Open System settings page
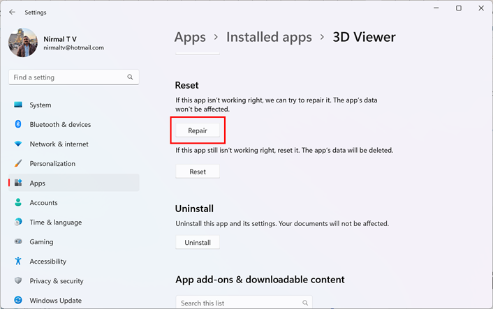 (x=74, y=105)
